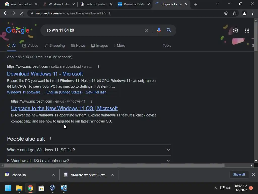
Task: Show all downloads
Action: click(x=239, y=175)
